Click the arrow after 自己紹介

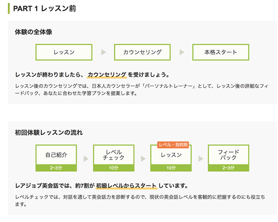coord(86,159)
